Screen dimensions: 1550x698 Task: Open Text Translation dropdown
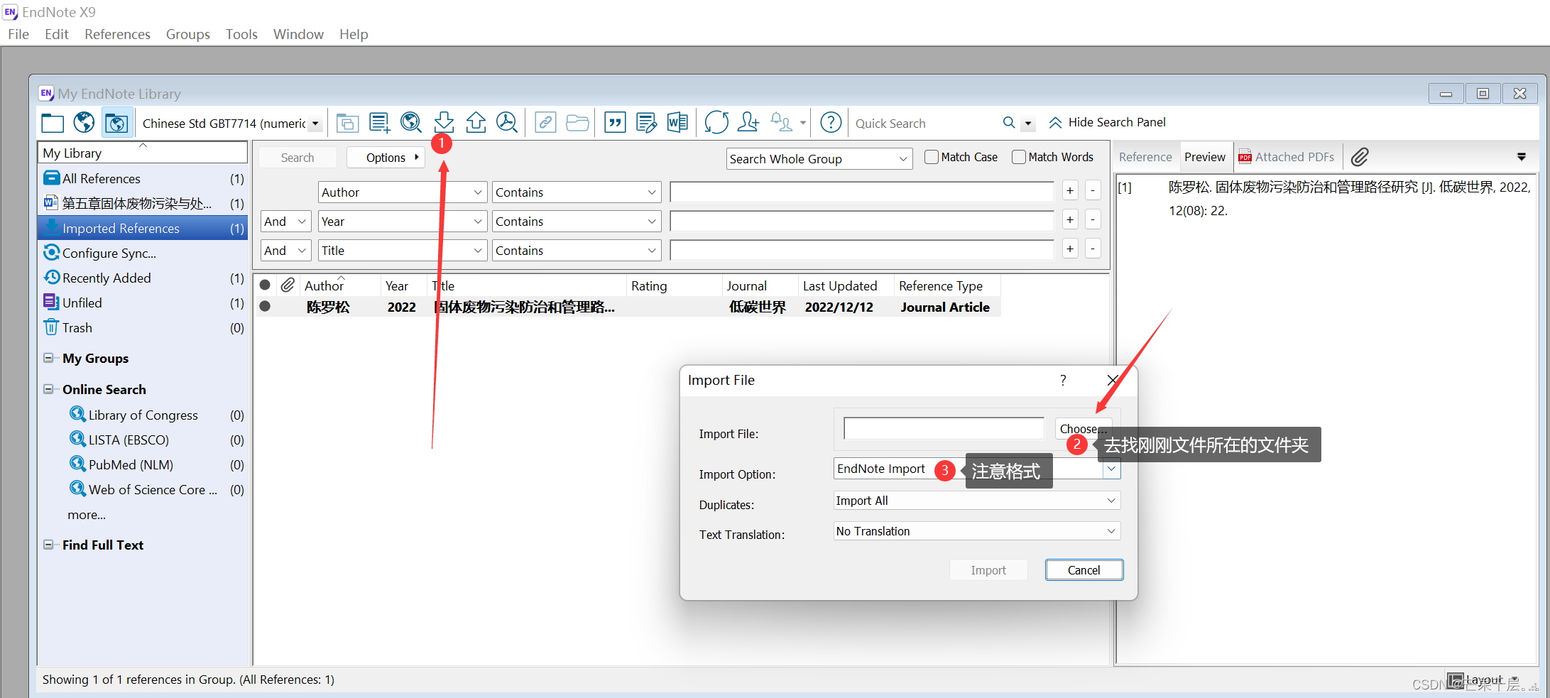coord(977,531)
